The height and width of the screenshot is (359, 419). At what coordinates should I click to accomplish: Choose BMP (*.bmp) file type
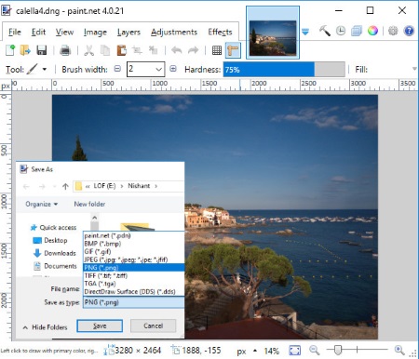pos(134,244)
